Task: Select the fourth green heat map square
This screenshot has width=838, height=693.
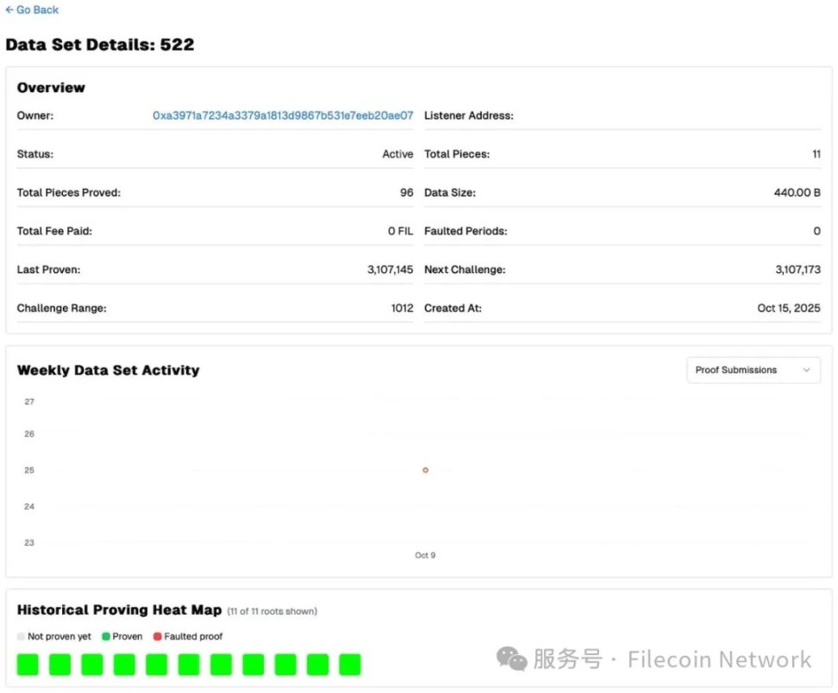Action: coord(124,665)
